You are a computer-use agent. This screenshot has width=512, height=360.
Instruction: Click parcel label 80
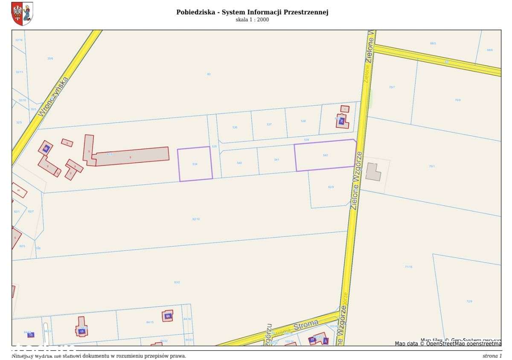209,74
